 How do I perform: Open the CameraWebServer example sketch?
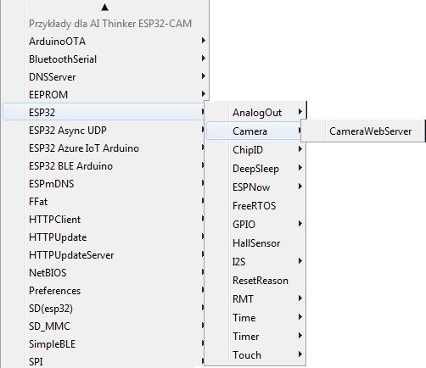pos(363,131)
